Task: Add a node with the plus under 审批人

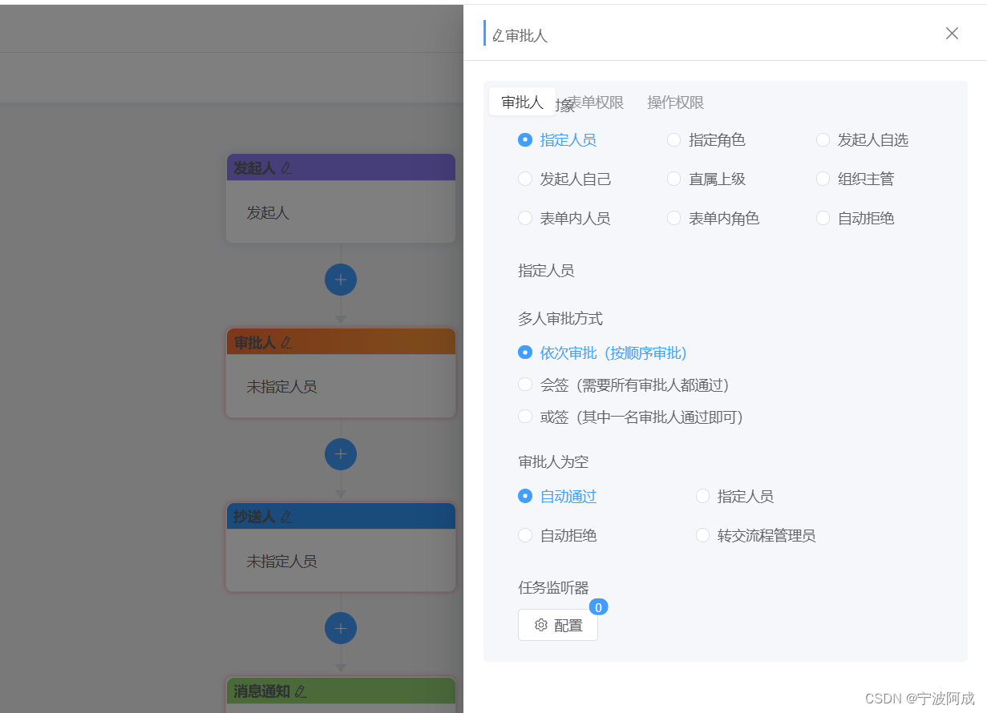Action: point(341,453)
